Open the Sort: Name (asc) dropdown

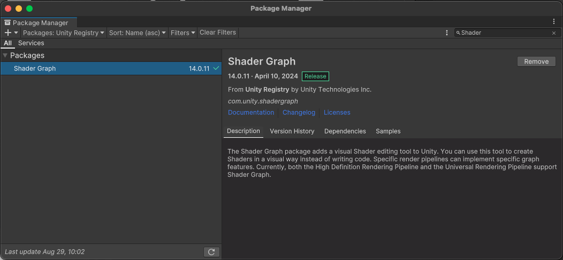[x=138, y=33]
